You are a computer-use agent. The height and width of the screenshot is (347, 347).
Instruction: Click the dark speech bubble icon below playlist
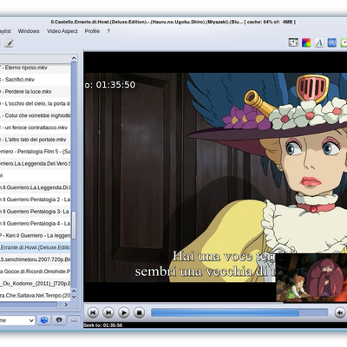pyautogui.click(x=59, y=320)
